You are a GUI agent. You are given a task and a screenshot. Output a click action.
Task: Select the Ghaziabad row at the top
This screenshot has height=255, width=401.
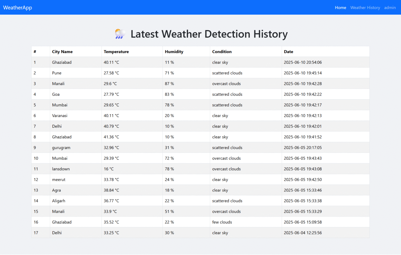click(62, 62)
